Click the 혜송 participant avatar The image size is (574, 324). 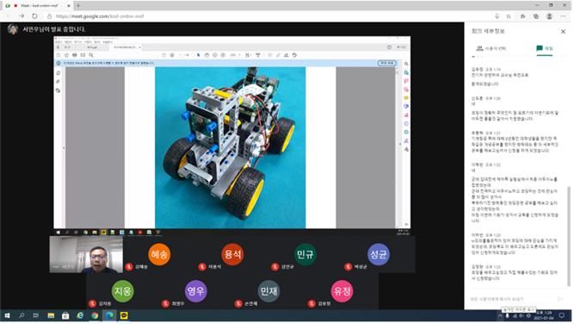159,254
